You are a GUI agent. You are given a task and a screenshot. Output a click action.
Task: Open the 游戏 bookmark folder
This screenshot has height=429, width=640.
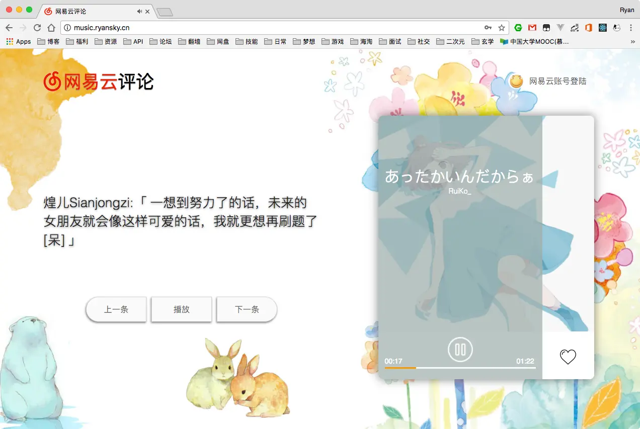pos(333,42)
